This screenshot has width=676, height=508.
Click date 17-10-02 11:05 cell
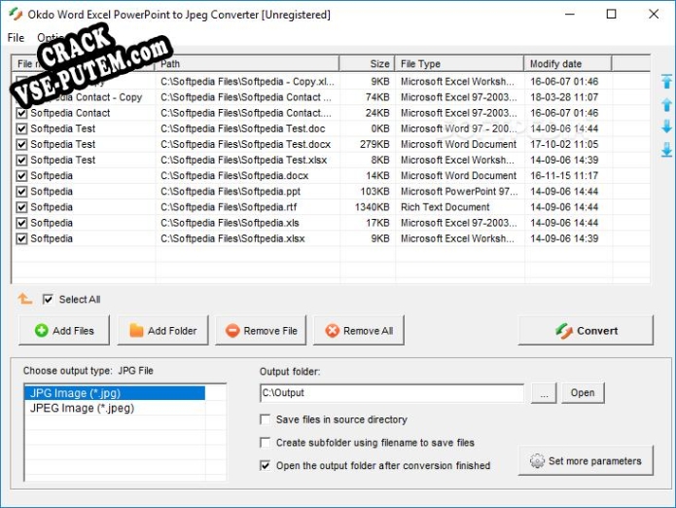pos(564,144)
